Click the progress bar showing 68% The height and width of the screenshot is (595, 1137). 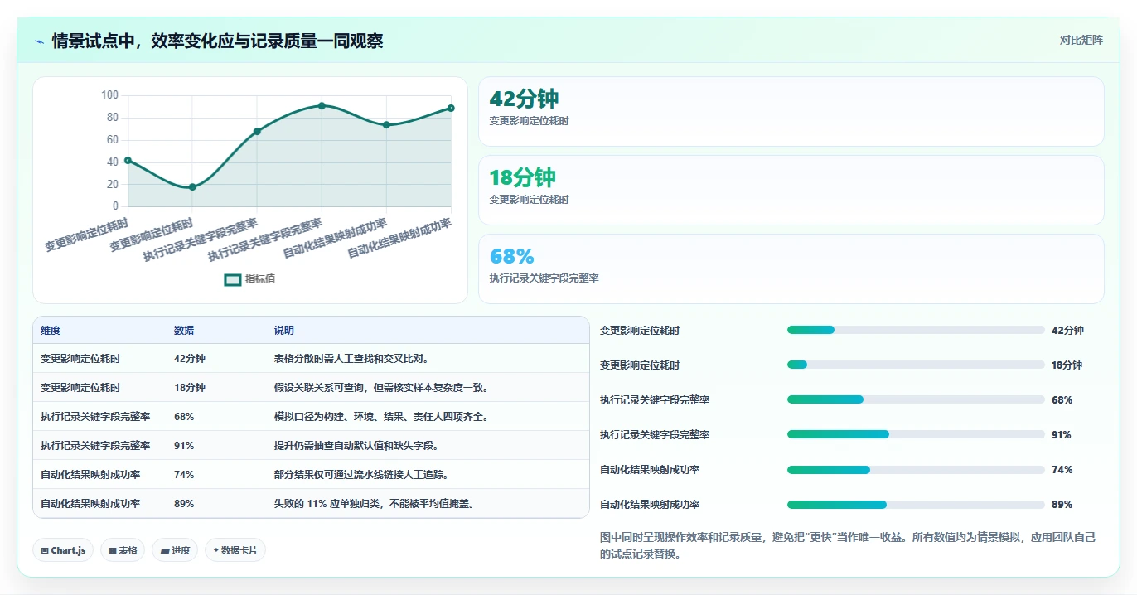pos(916,399)
